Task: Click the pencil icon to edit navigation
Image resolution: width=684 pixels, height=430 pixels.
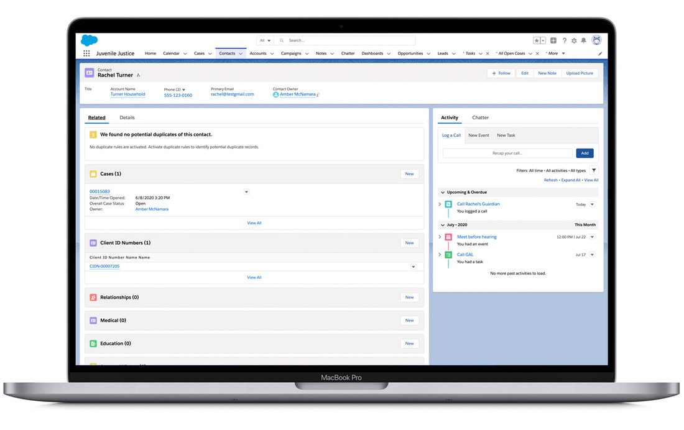Action: pyautogui.click(x=600, y=53)
